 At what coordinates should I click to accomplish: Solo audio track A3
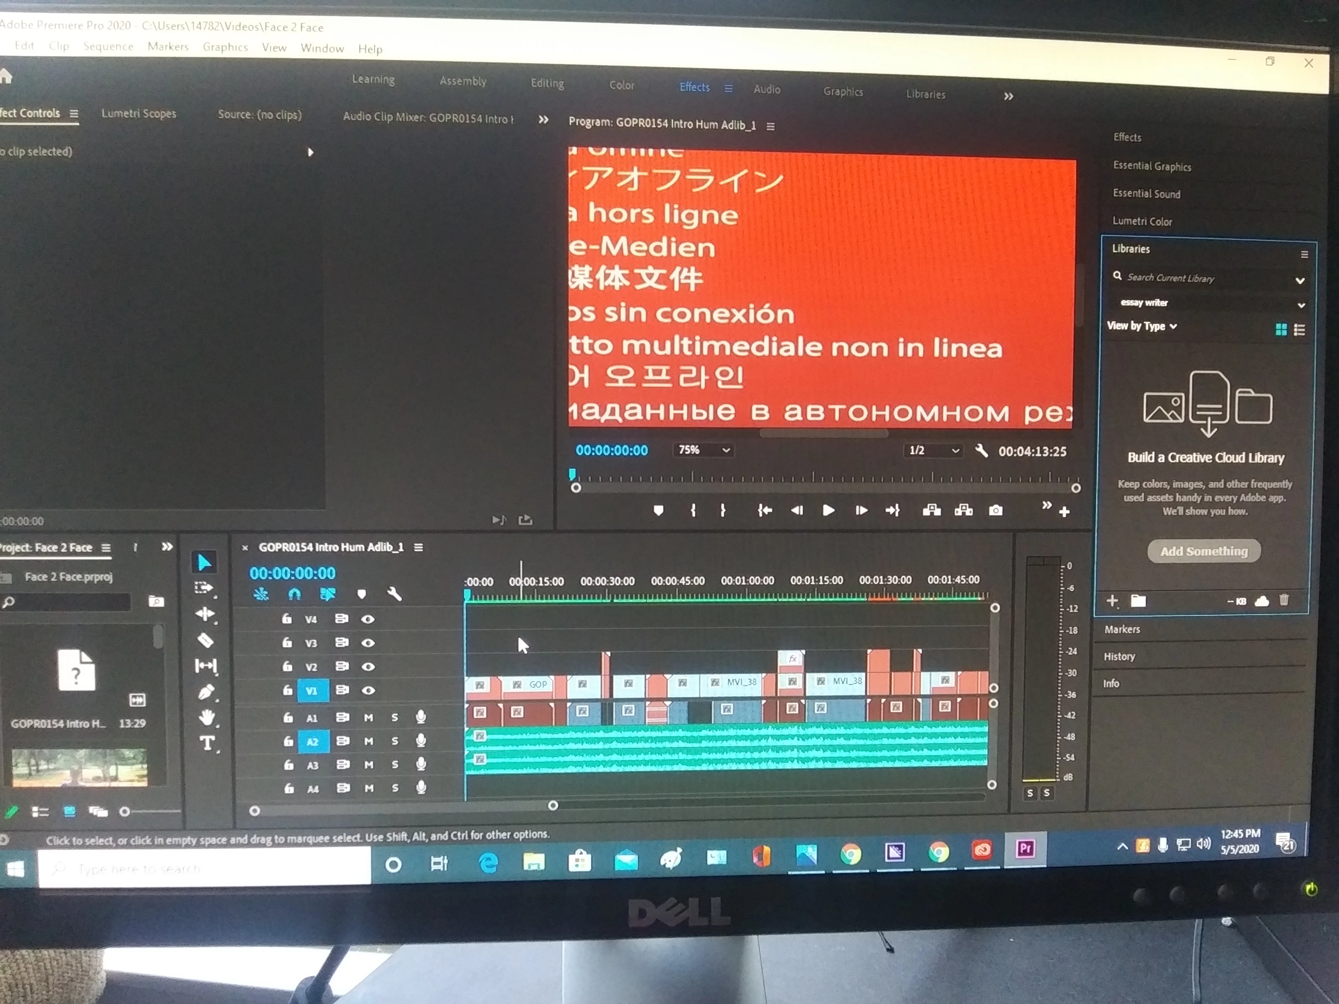point(395,765)
